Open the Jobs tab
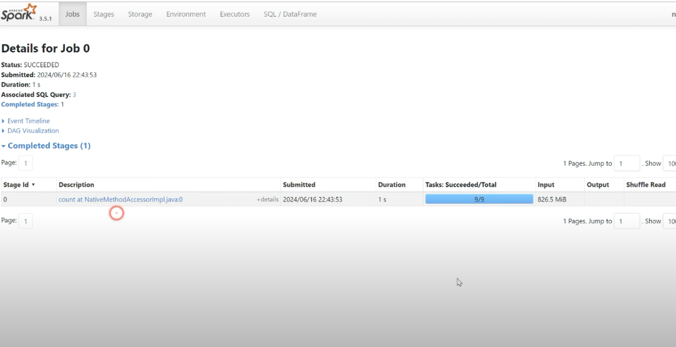The width and height of the screenshot is (676, 347). coord(72,14)
